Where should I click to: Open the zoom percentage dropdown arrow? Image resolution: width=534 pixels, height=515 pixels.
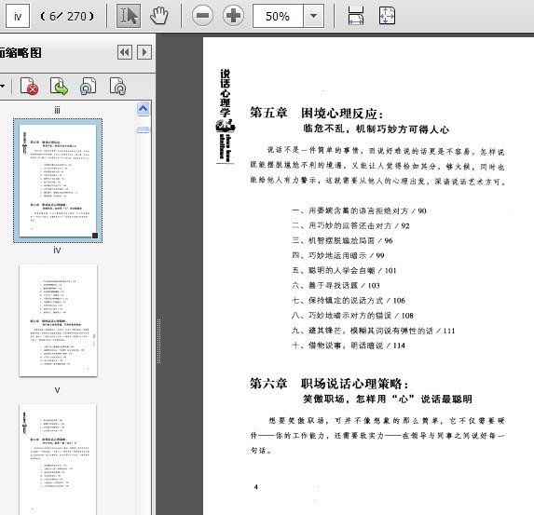coord(313,16)
